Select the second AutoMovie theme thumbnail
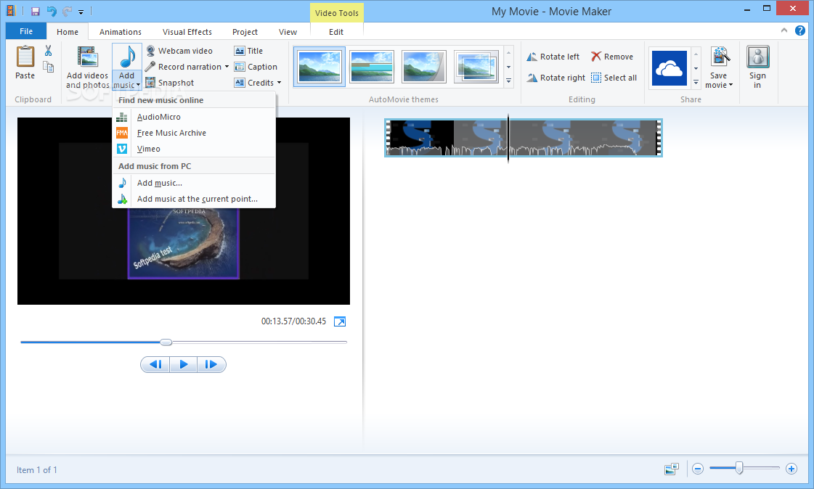The width and height of the screenshot is (814, 489). 372,66
